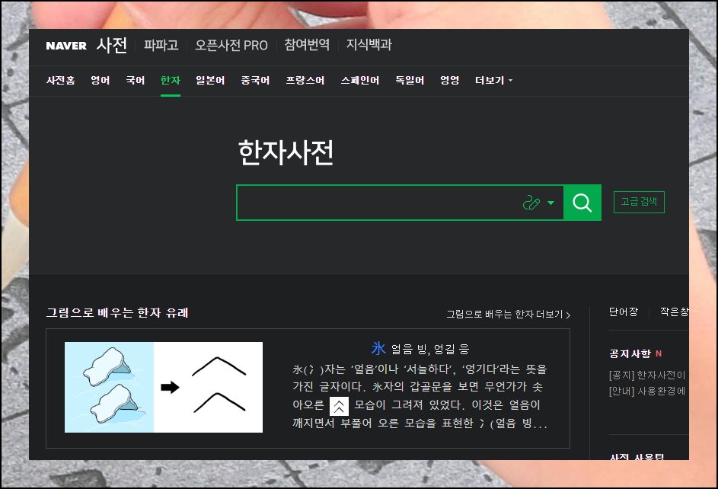Switch to the 영영 dictionary tab
718x489 pixels.
coord(450,81)
